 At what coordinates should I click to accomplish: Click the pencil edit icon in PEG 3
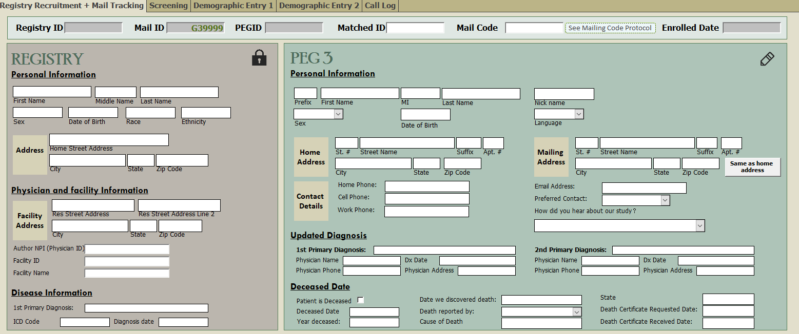(767, 59)
